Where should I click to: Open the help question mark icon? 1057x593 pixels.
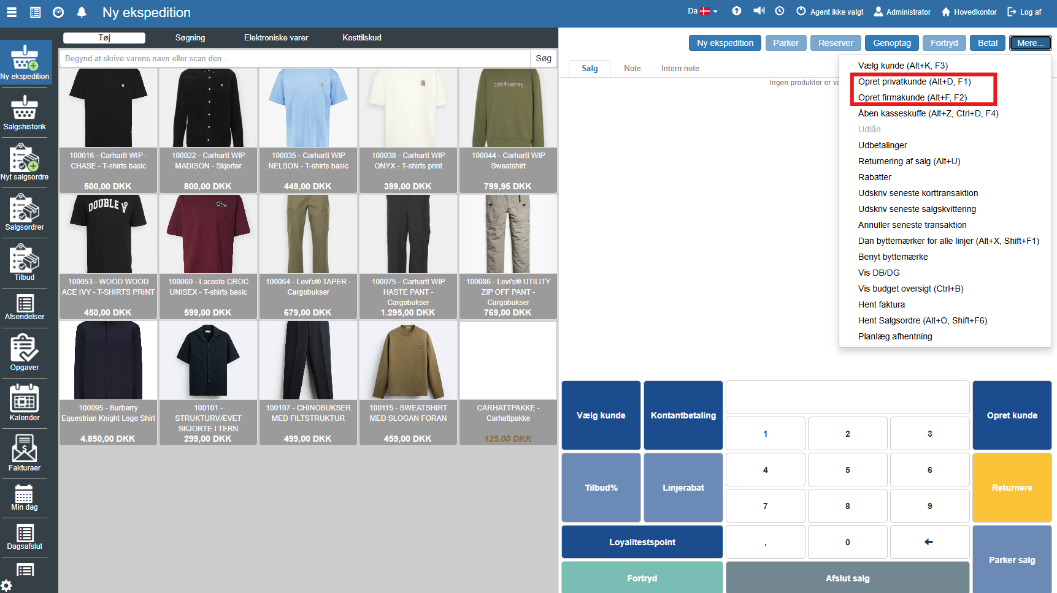pos(737,11)
